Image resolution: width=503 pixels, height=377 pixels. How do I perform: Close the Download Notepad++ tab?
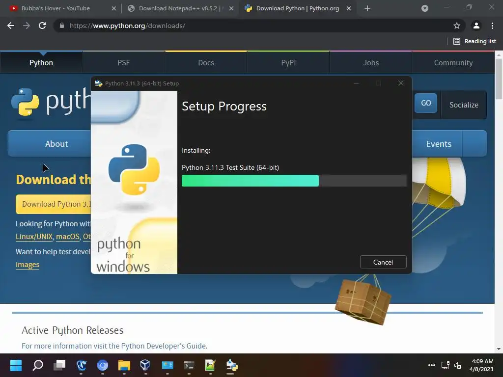(x=231, y=9)
